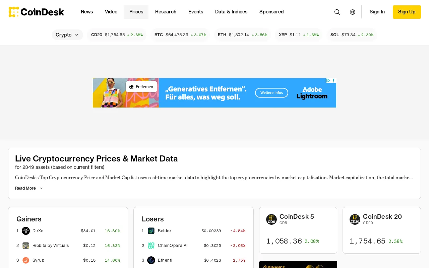Click DeXe's 16.80% gain value
The image size is (429, 268).
pyautogui.click(x=112, y=231)
